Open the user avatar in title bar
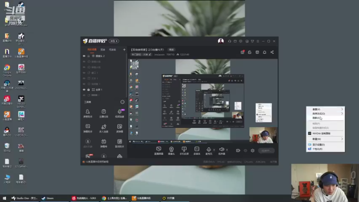Viewport: 359px width, 202px height. click(x=221, y=41)
